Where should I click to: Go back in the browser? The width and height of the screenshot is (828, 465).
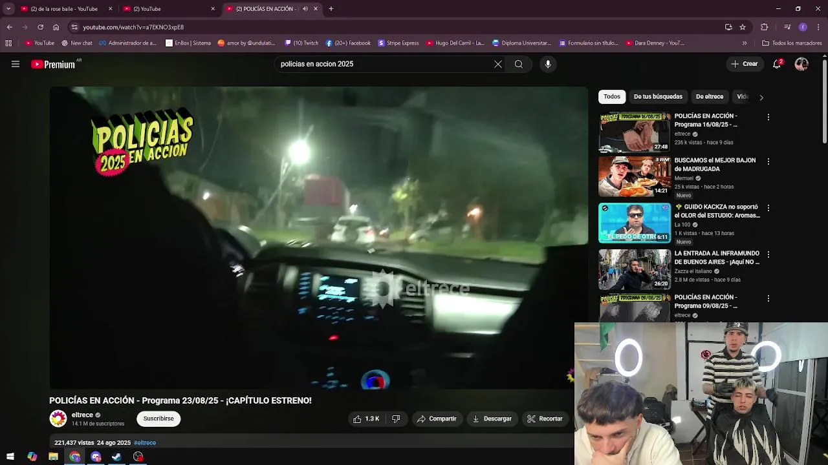coord(10,27)
